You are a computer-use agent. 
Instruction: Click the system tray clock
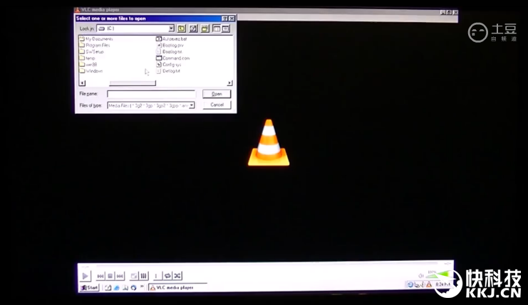(442, 284)
